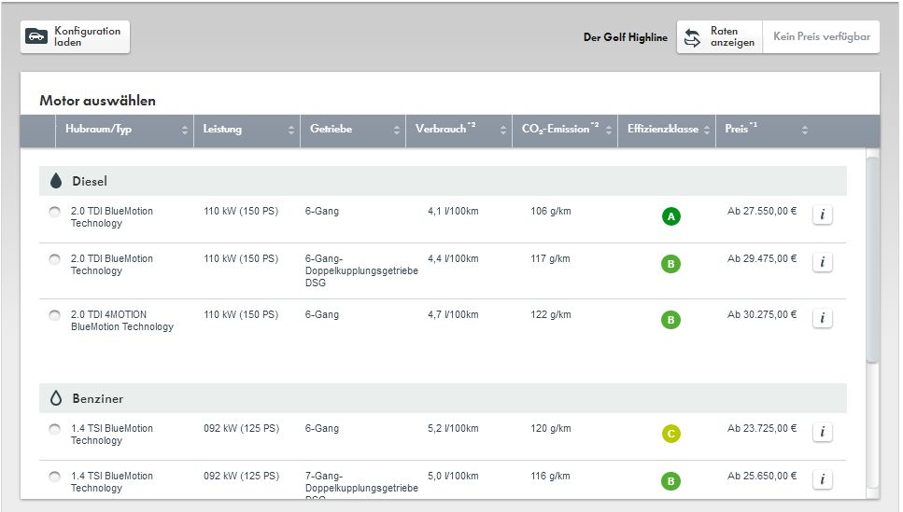View info for 25.650,00 € petrol engine
The height and width of the screenshot is (512, 903).
(x=822, y=479)
